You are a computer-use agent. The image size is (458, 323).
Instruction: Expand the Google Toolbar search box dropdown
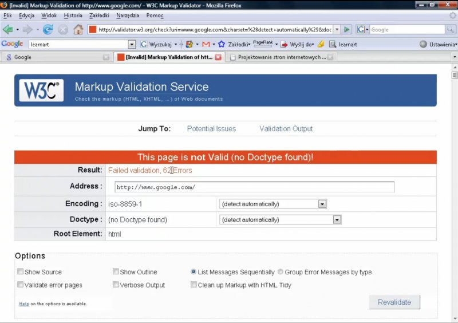[x=132, y=44]
